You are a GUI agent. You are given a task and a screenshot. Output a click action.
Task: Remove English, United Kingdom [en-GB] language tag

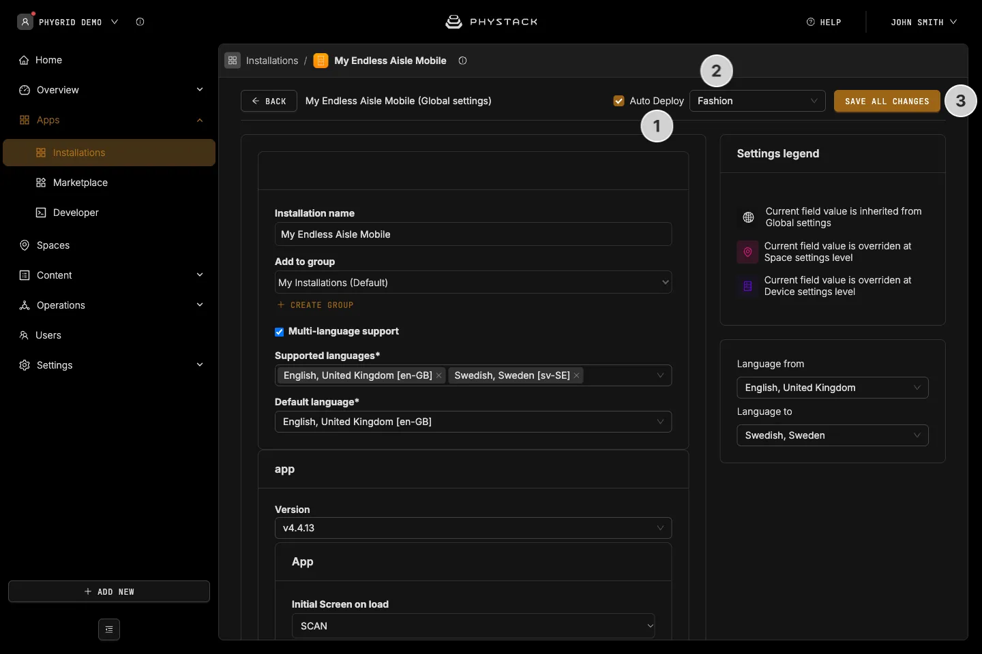pyautogui.click(x=439, y=375)
